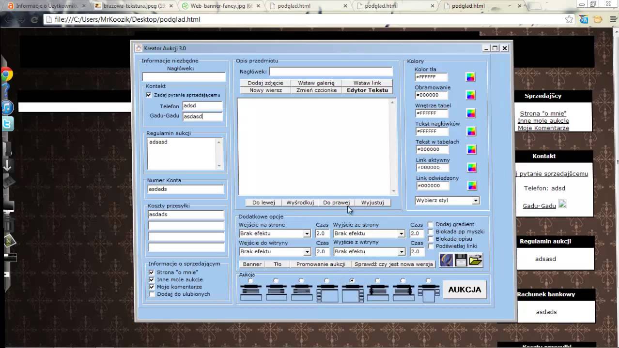The image size is (619, 348).
Task: Click the Banner button
Action: click(252, 264)
